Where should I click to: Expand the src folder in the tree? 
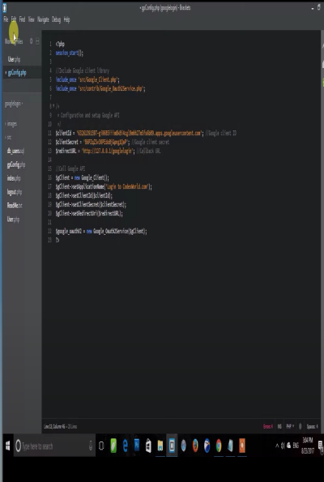point(9,138)
